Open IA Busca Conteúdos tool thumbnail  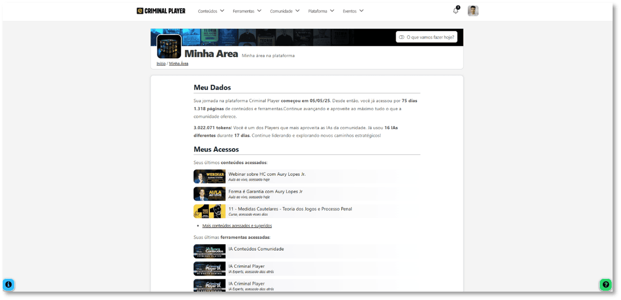tap(210, 251)
